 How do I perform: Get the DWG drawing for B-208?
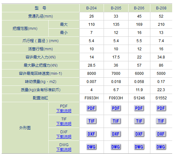(x=161, y=147)
